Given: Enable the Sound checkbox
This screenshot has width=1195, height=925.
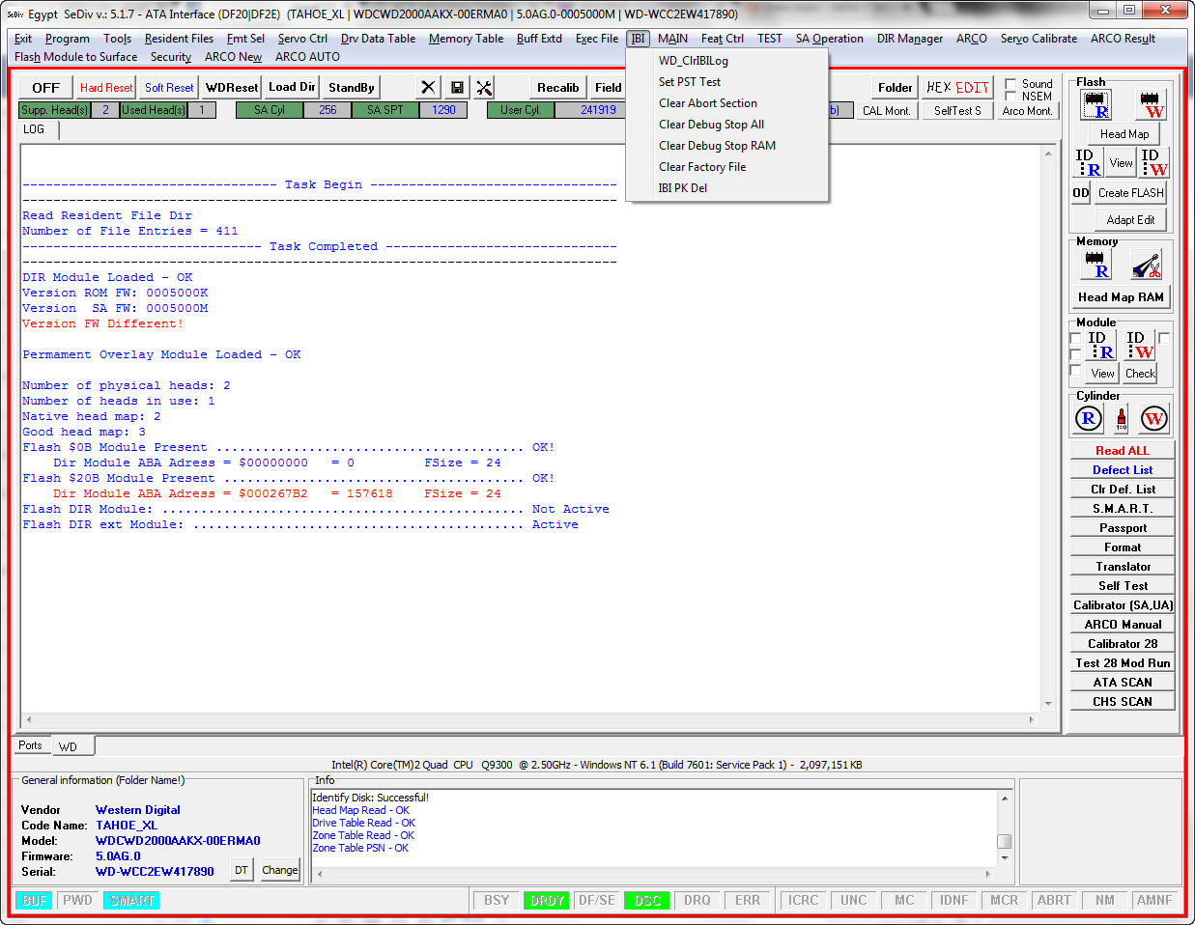Looking at the screenshot, I should click(x=1010, y=84).
